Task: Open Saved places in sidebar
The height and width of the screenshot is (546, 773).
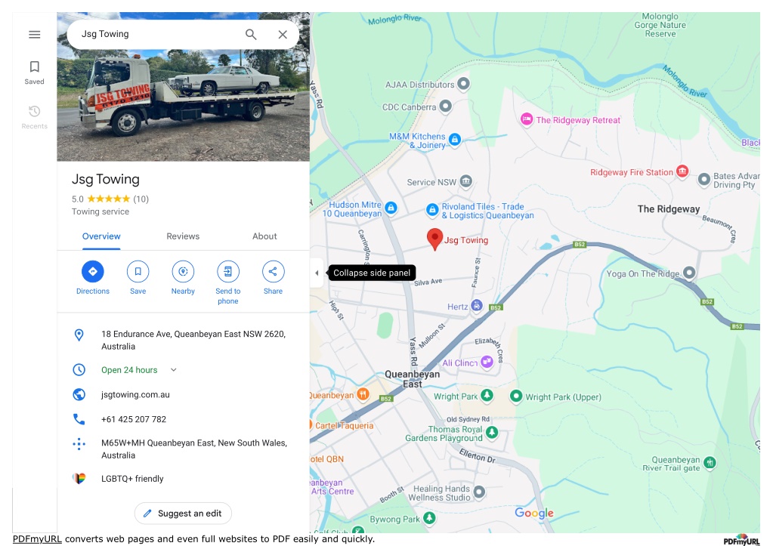Action: [35, 72]
